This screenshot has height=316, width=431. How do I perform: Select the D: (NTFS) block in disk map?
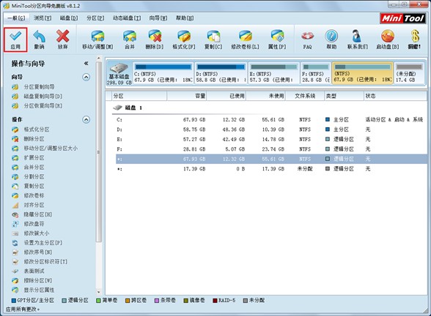[x=221, y=73]
